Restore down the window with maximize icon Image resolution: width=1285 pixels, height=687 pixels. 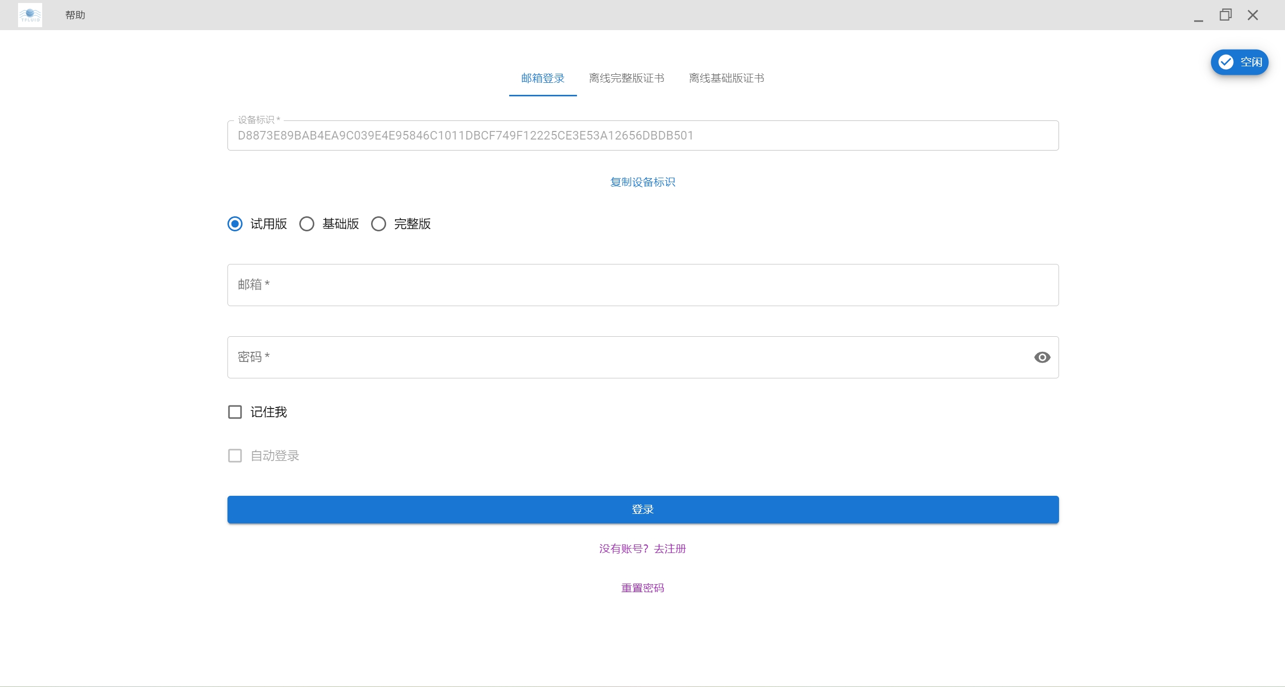[x=1225, y=15]
